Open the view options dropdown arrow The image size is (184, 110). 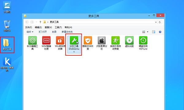(x=148, y=32)
